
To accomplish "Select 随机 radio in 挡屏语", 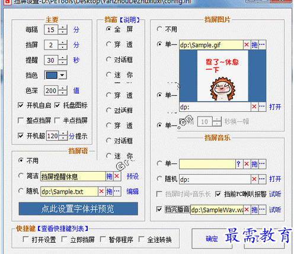I will [21, 191].
